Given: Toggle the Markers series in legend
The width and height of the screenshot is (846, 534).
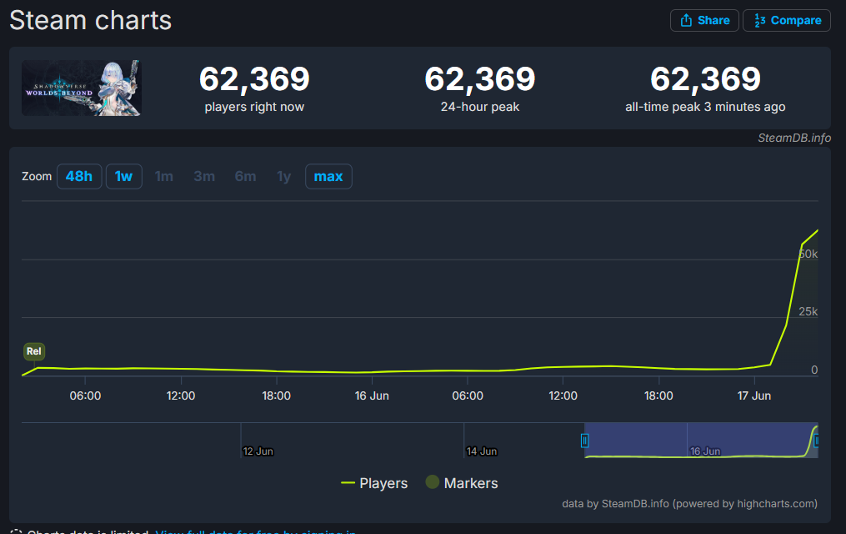Looking at the screenshot, I should 462,483.
